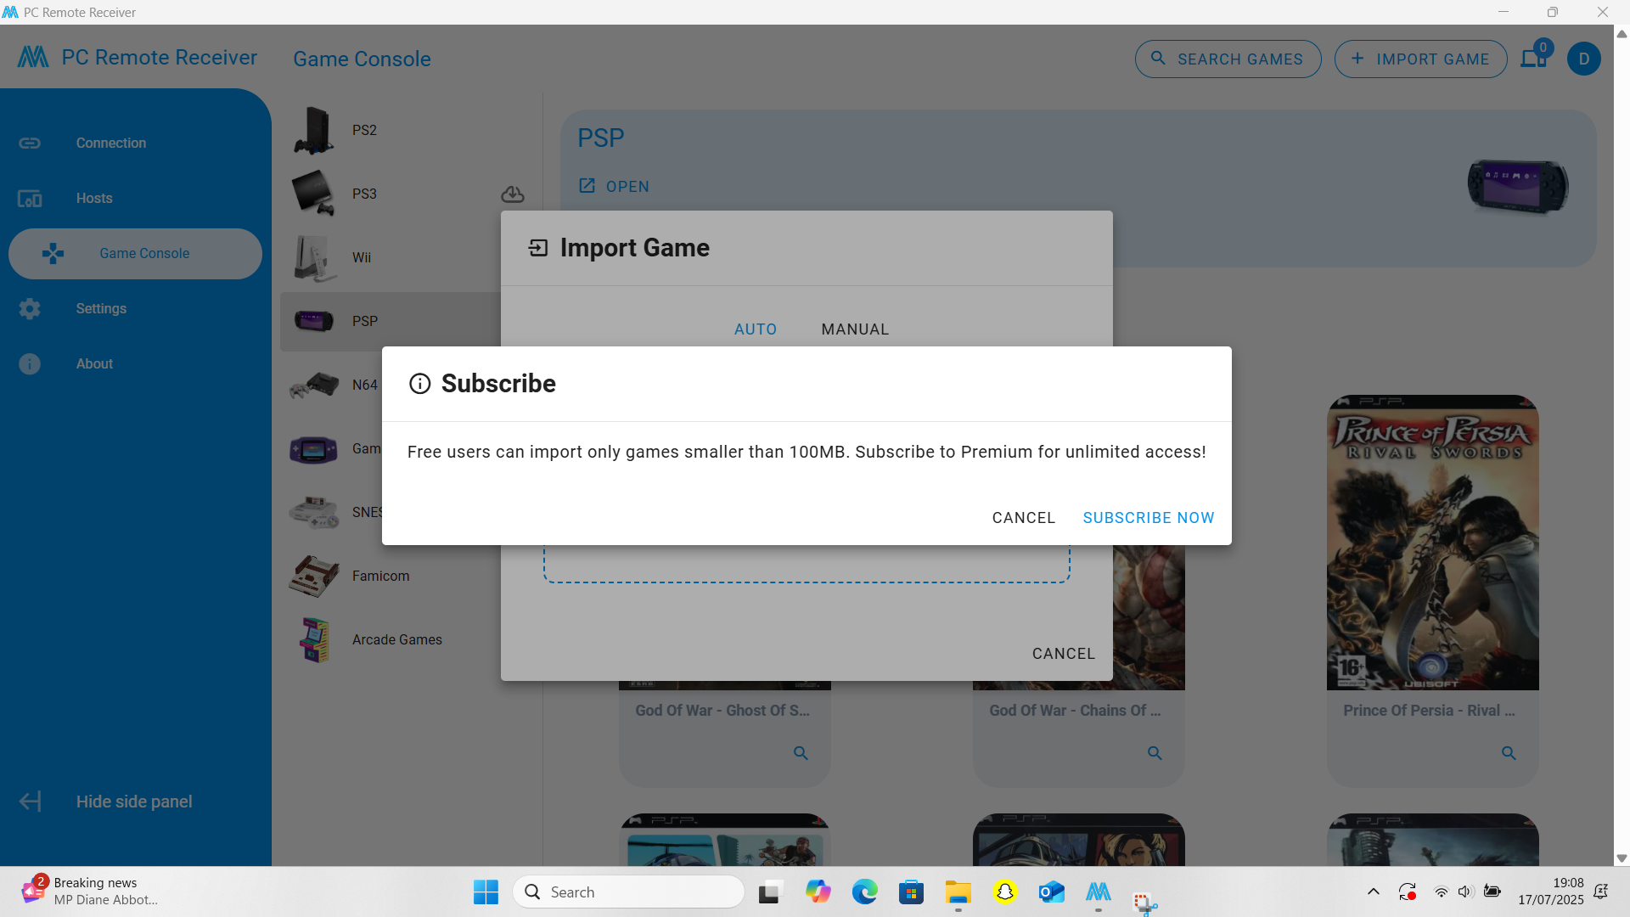The height and width of the screenshot is (917, 1630).
Task: Click the PS3 cloud download icon
Action: [512, 194]
